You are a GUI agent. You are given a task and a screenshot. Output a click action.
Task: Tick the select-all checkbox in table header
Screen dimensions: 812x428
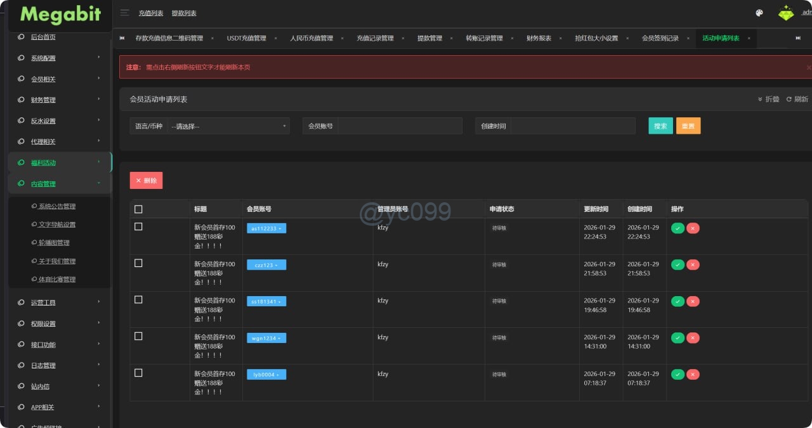[138, 209]
